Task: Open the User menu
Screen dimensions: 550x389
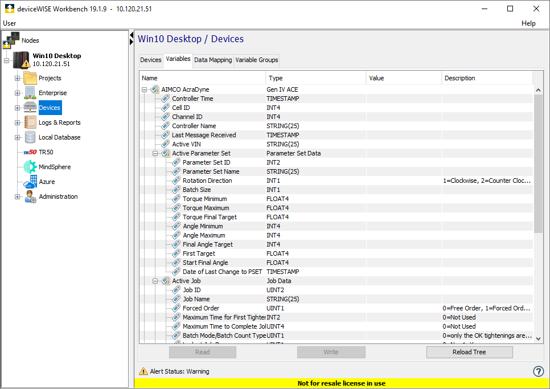Action: 9,23
